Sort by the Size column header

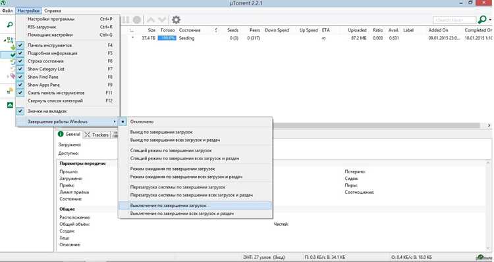pyautogui.click(x=151, y=30)
